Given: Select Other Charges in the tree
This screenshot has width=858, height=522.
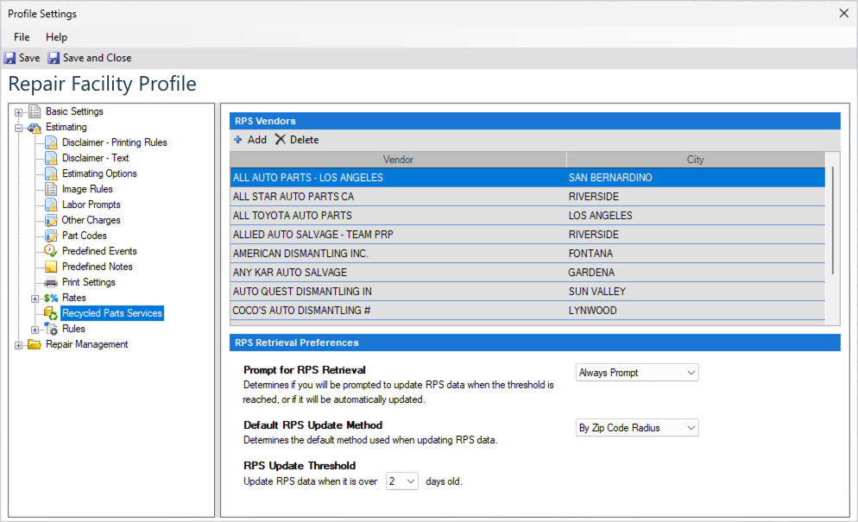Looking at the screenshot, I should click(x=91, y=220).
